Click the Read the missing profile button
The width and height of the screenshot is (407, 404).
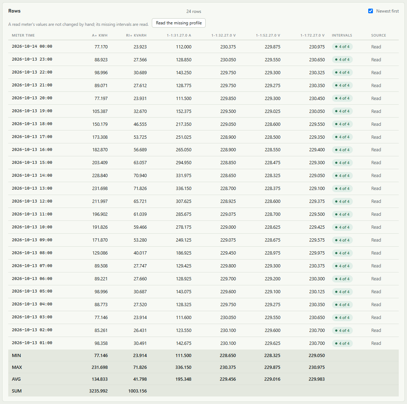coord(179,23)
